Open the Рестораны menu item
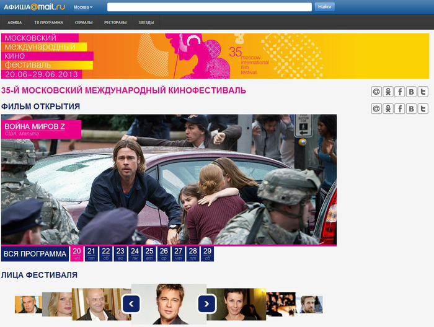Screen dimensions: 434x327 pos(115,22)
